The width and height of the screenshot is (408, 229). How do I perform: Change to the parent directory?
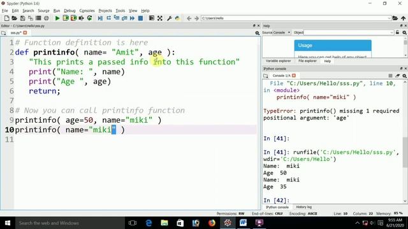pyautogui.click(x=404, y=18)
